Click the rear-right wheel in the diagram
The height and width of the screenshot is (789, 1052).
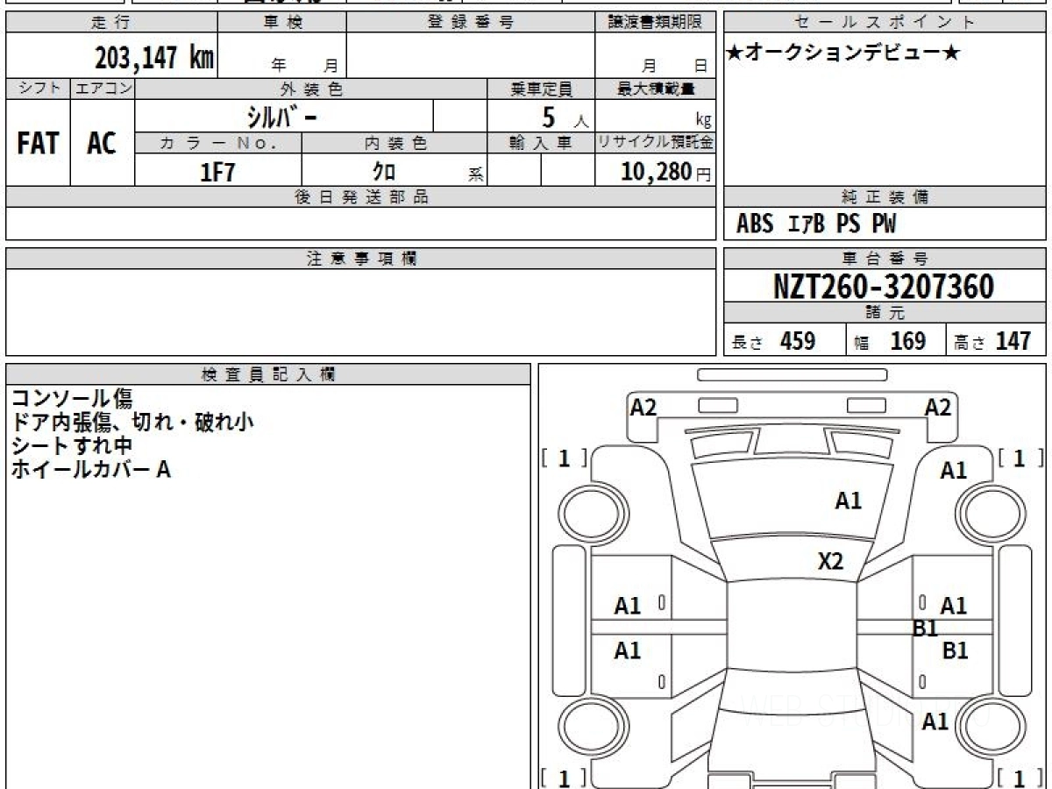[x=990, y=725]
